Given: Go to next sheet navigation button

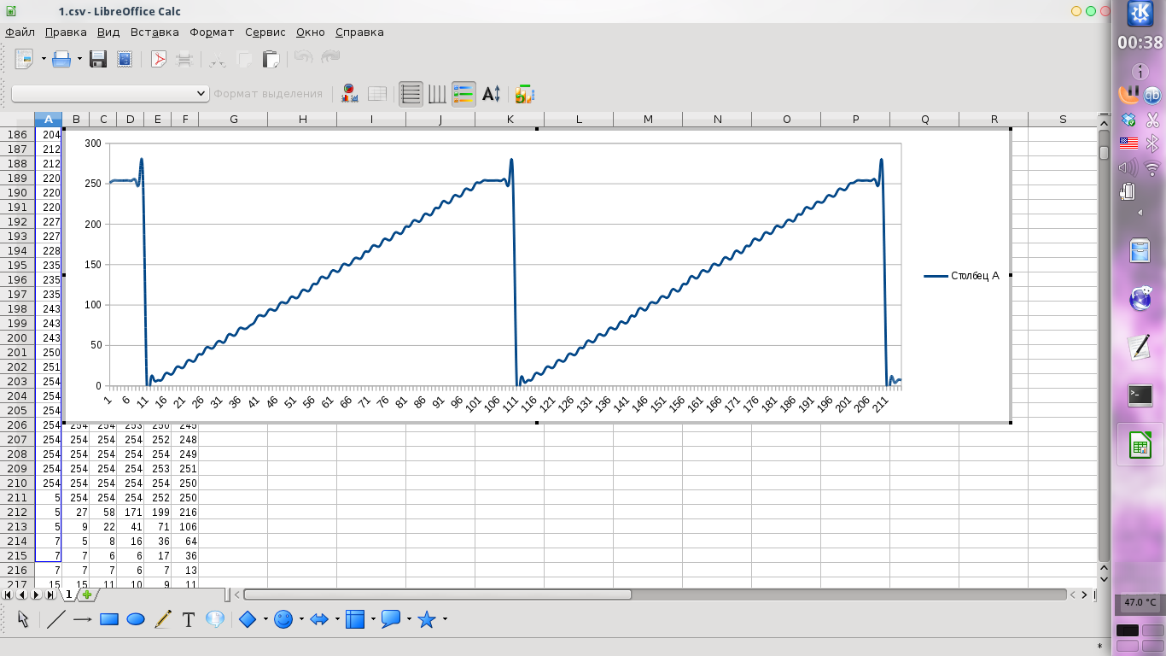Looking at the screenshot, I should click(x=37, y=594).
